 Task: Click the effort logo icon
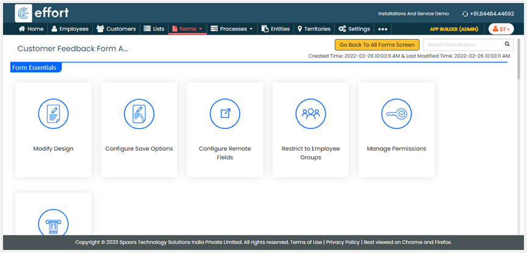coord(24,13)
